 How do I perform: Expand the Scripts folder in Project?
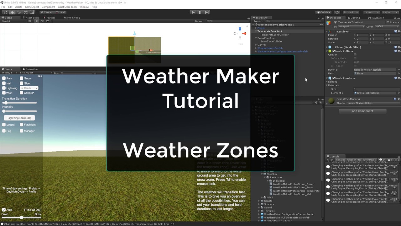(x=259, y=201)
